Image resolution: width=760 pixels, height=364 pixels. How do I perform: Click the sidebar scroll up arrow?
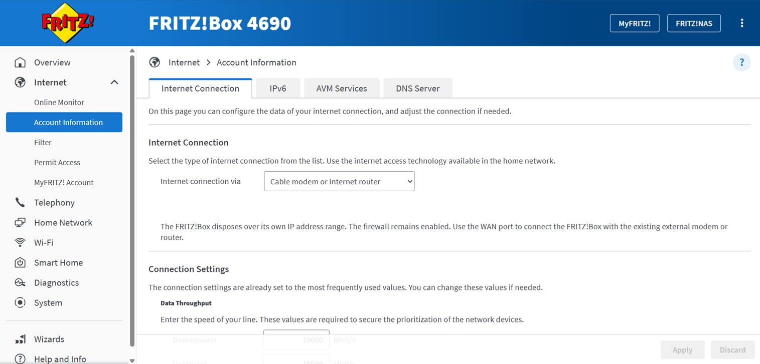point(132,51)
